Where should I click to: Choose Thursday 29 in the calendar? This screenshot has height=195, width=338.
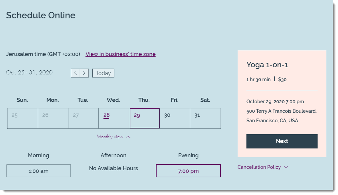[145, 118]
